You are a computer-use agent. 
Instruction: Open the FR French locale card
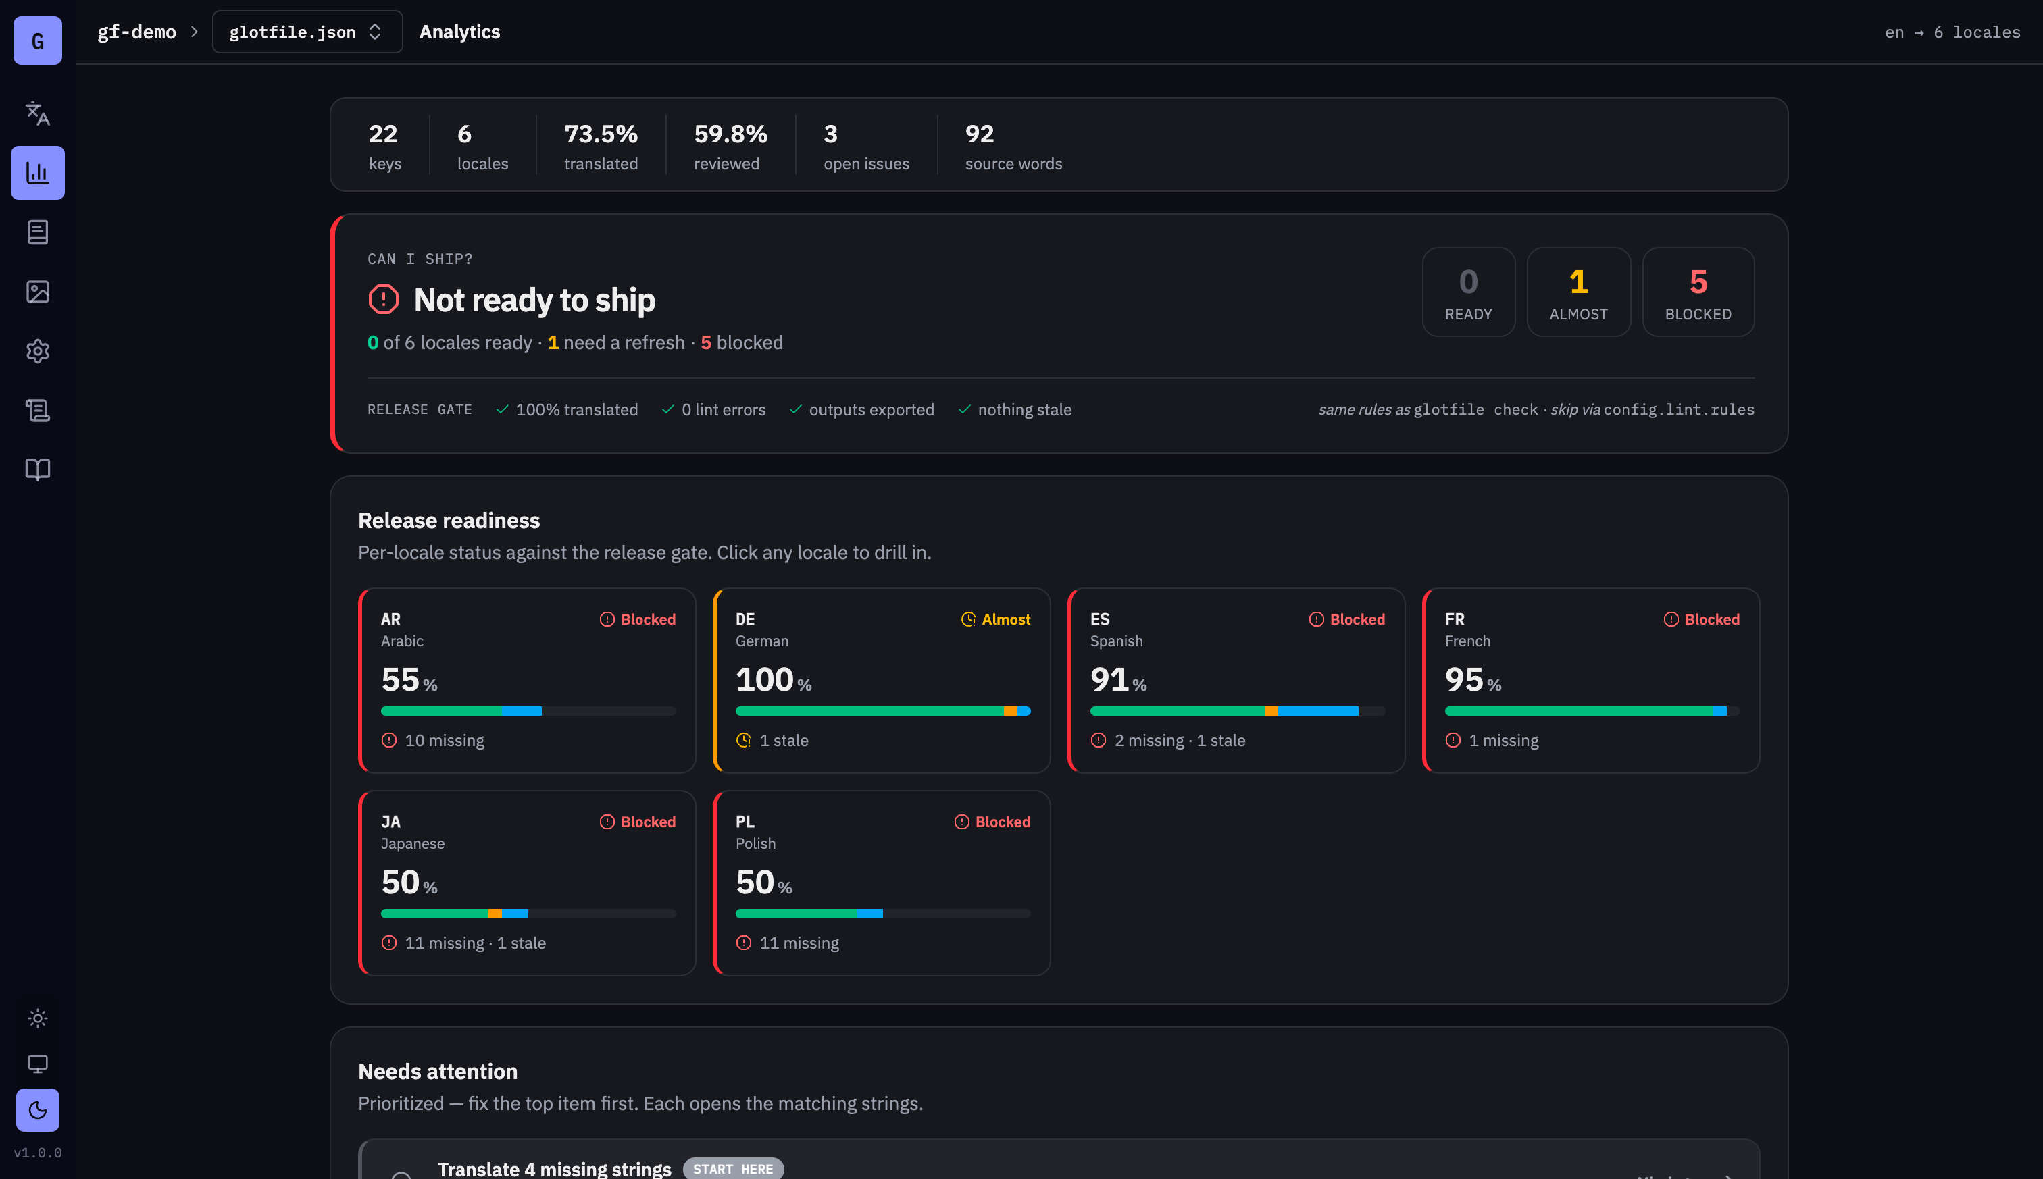click(1592, 681)
